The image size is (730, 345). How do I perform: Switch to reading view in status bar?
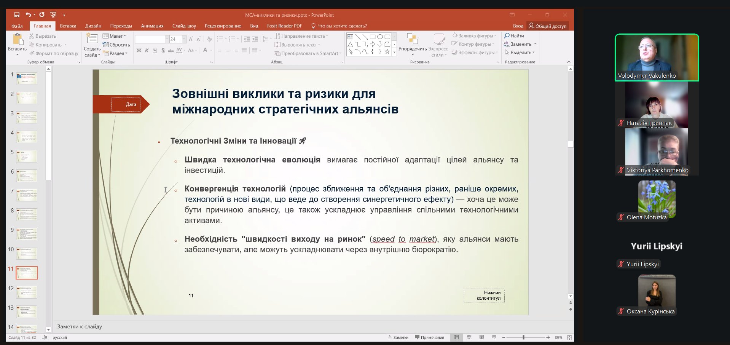pyautogui.click(x=481, y=337)
